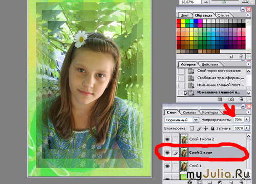
Task: Expand the Заливка fill slider arrow
Action: click(247, 128)
